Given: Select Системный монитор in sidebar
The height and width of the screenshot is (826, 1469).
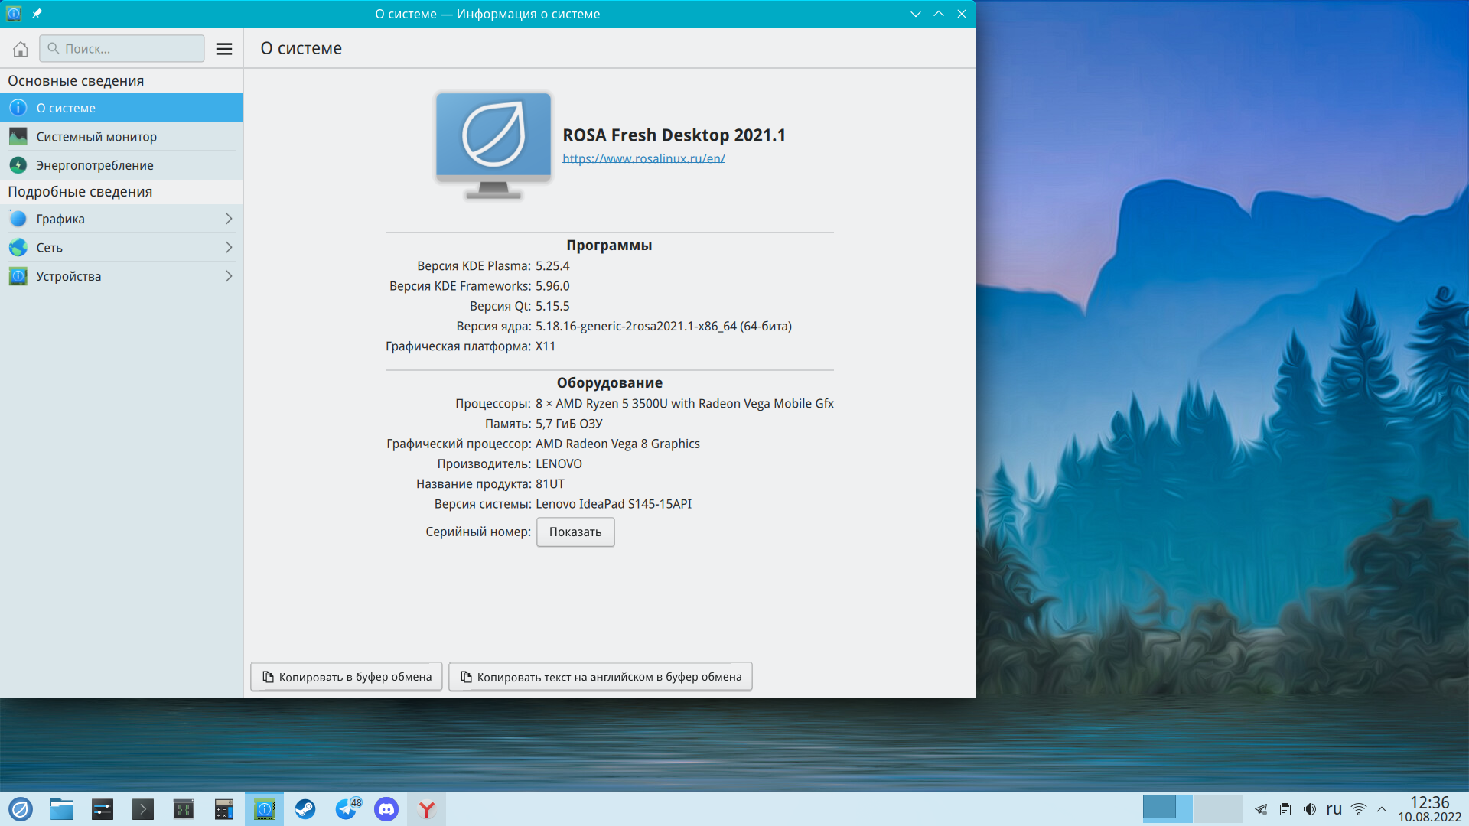Looking at the screenshot, I should click(96, 137).
